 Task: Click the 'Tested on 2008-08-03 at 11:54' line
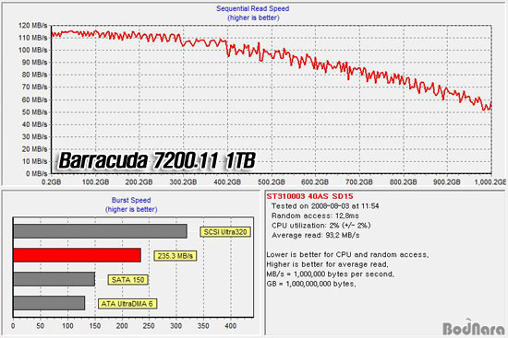325,205
